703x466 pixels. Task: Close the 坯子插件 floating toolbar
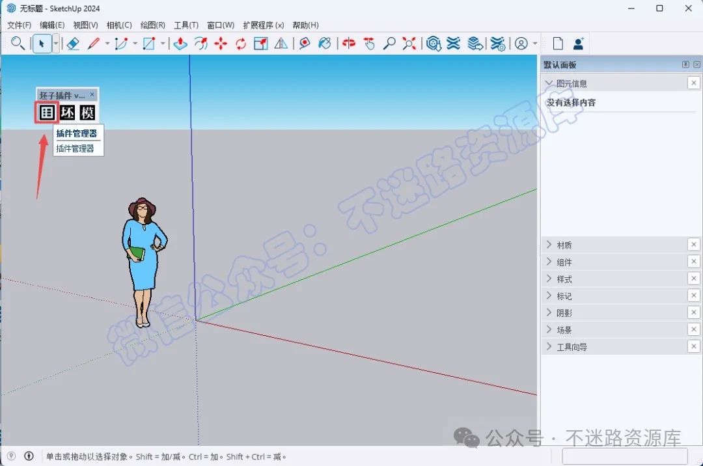click(92, 94)
